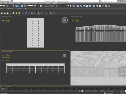Click the Render Production teapot icon
Image resolution: width=126 pixels, height=94 pixels.
pos(103,6)
